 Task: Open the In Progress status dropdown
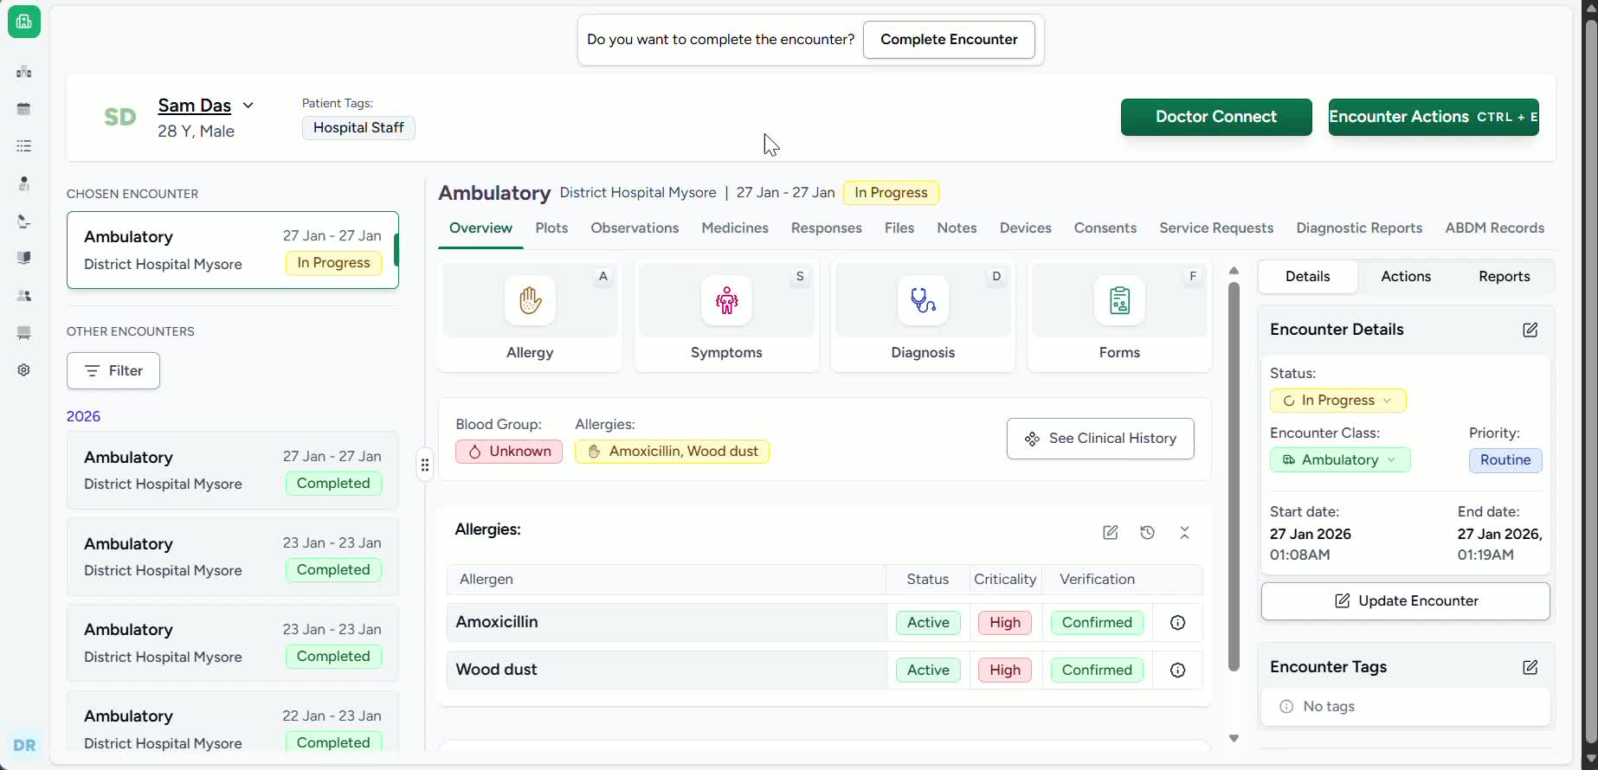click(1338, 401)
